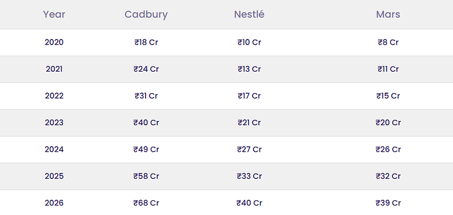Select Mars value ₹39 Cr in 2026
The width and height of the screenshot is (453, 215).
pos(388,203)
